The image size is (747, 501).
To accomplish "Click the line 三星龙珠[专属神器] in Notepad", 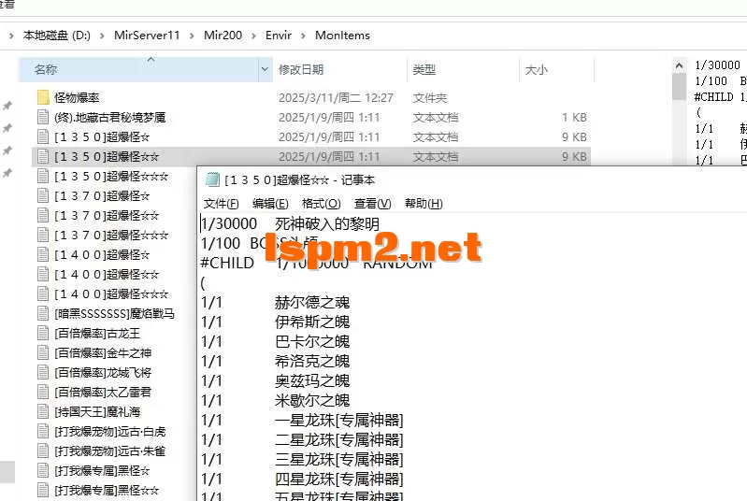I will pos(338,459).
